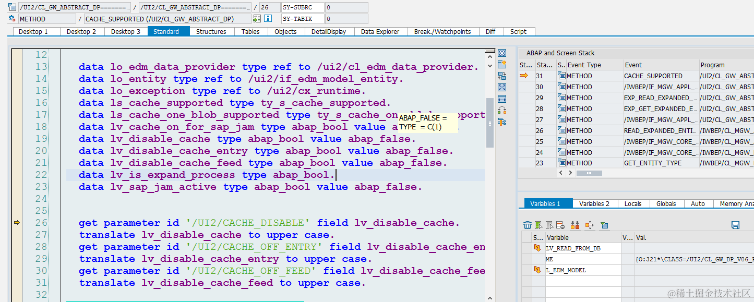Click the ME variable cell

coord(583,259)
